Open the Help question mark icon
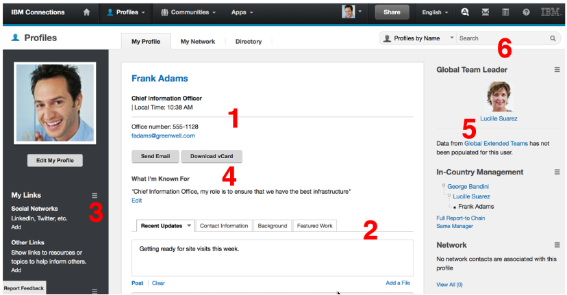567x295 pixels. [526, 12]
